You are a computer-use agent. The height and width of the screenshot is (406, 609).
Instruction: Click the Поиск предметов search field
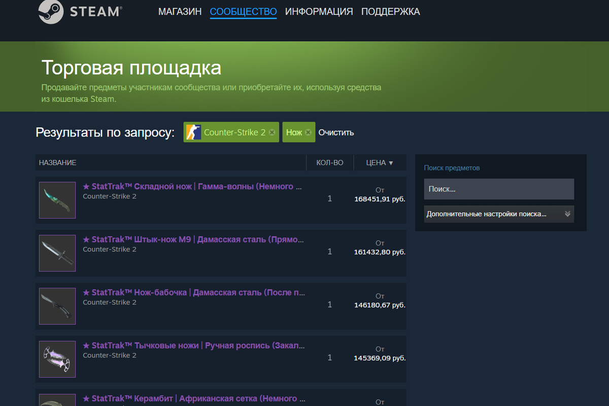point(499,189)
